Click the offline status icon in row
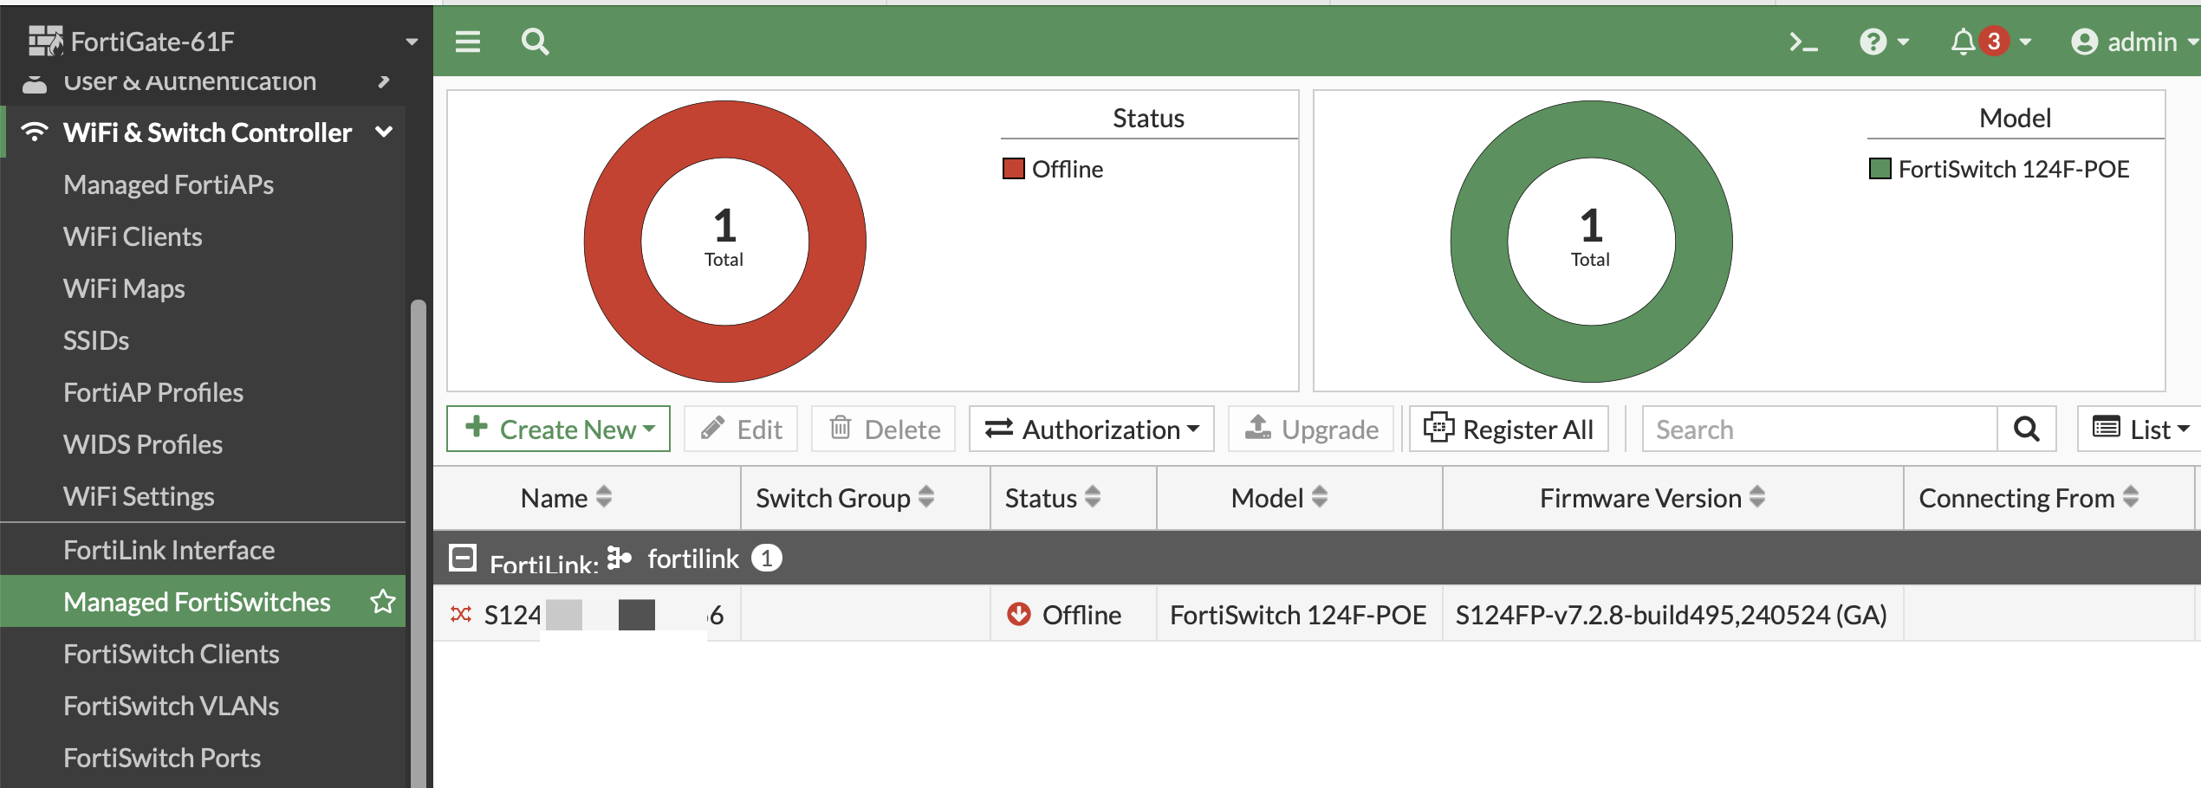Screen dimensions: 2201x788 (x=1019, y=614)
